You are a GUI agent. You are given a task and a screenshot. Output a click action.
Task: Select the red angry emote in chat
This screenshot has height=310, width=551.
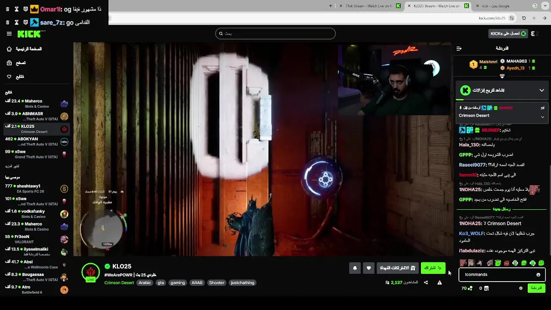[507, 263]
